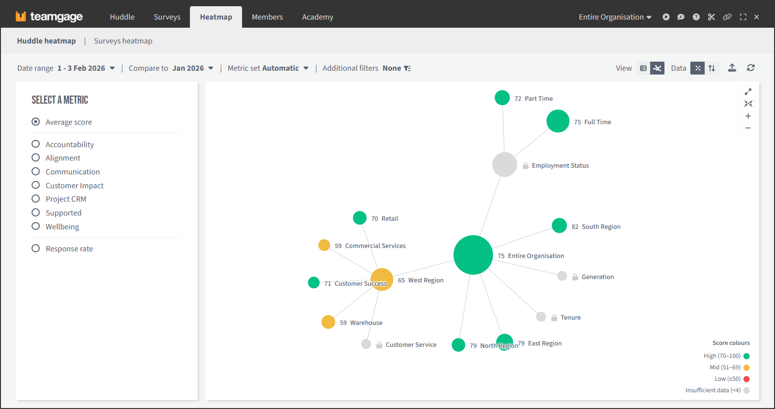Click the play icon in top bar

click(665, 17)
